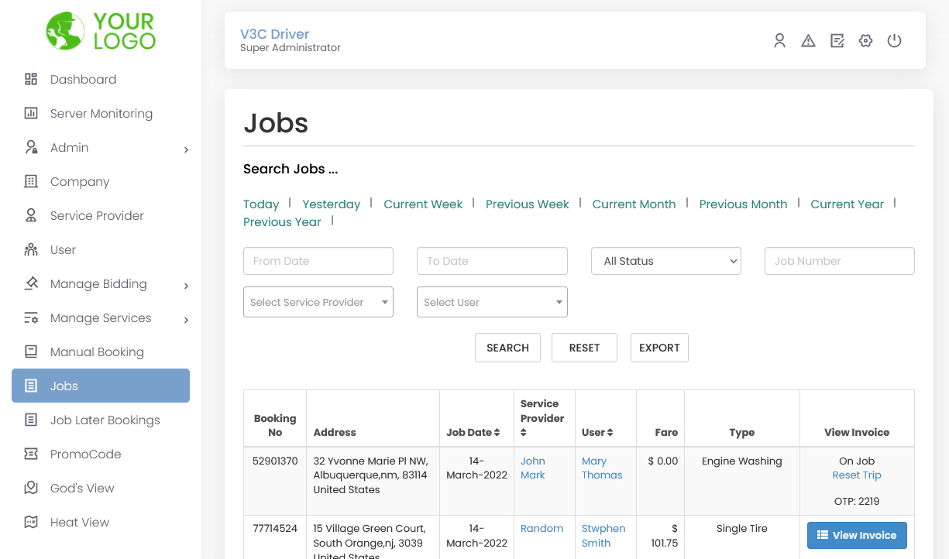
Task: Open the All Status dropdown
Action: pos(666,261)
